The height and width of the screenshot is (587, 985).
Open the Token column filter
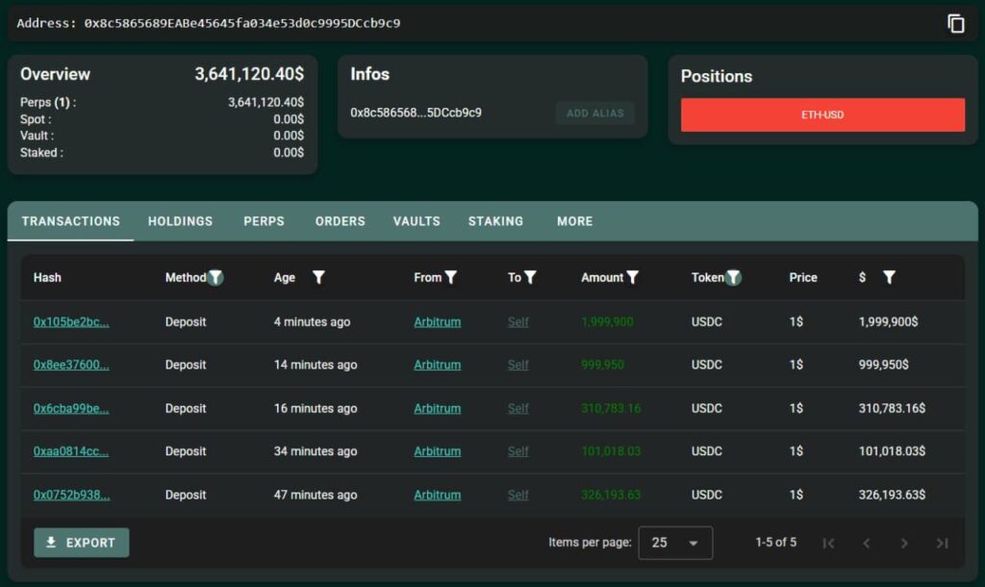click(734, 277)
